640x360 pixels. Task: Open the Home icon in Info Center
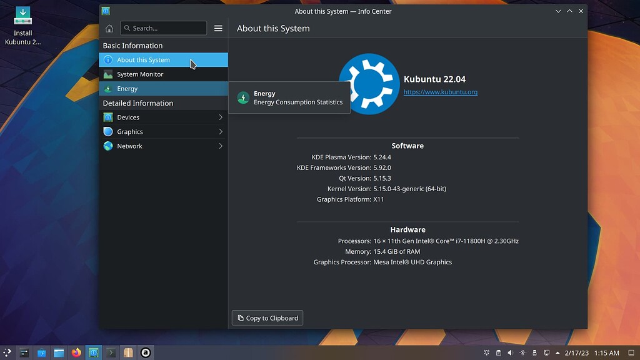109,27
